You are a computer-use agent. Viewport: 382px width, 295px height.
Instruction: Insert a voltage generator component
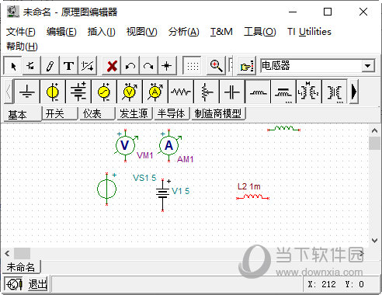click(x=104, y=92)
